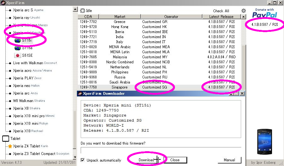284x166 pixels.
Task: Select W8 Walkman Shakira
Action: tap(29, 101)
